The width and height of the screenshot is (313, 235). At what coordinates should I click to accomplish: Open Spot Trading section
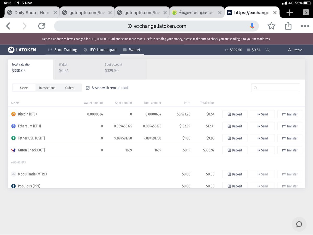[63, 50]
